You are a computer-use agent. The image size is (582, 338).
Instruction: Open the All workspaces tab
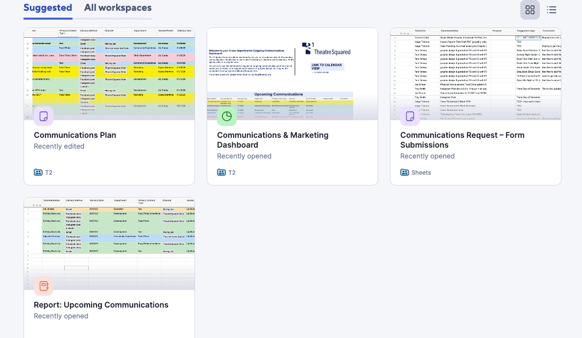pyautogui.click(x=118, y=8)
